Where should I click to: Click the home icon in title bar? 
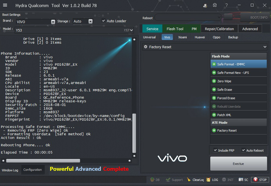[215, 5]
